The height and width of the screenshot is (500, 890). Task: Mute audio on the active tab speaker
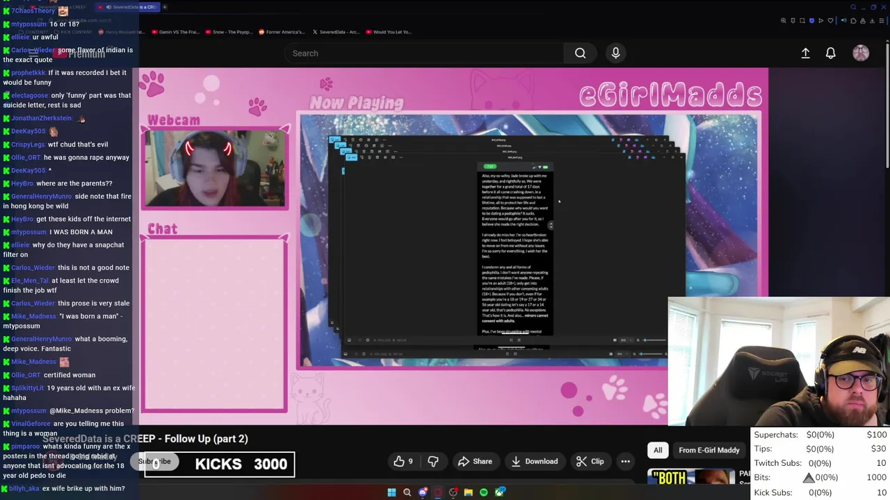pyautogui.click(x=108, y=7)
